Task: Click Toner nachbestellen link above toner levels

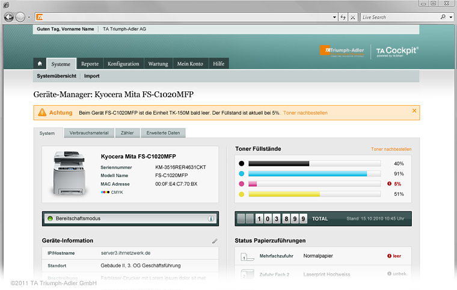Action: 391,149
